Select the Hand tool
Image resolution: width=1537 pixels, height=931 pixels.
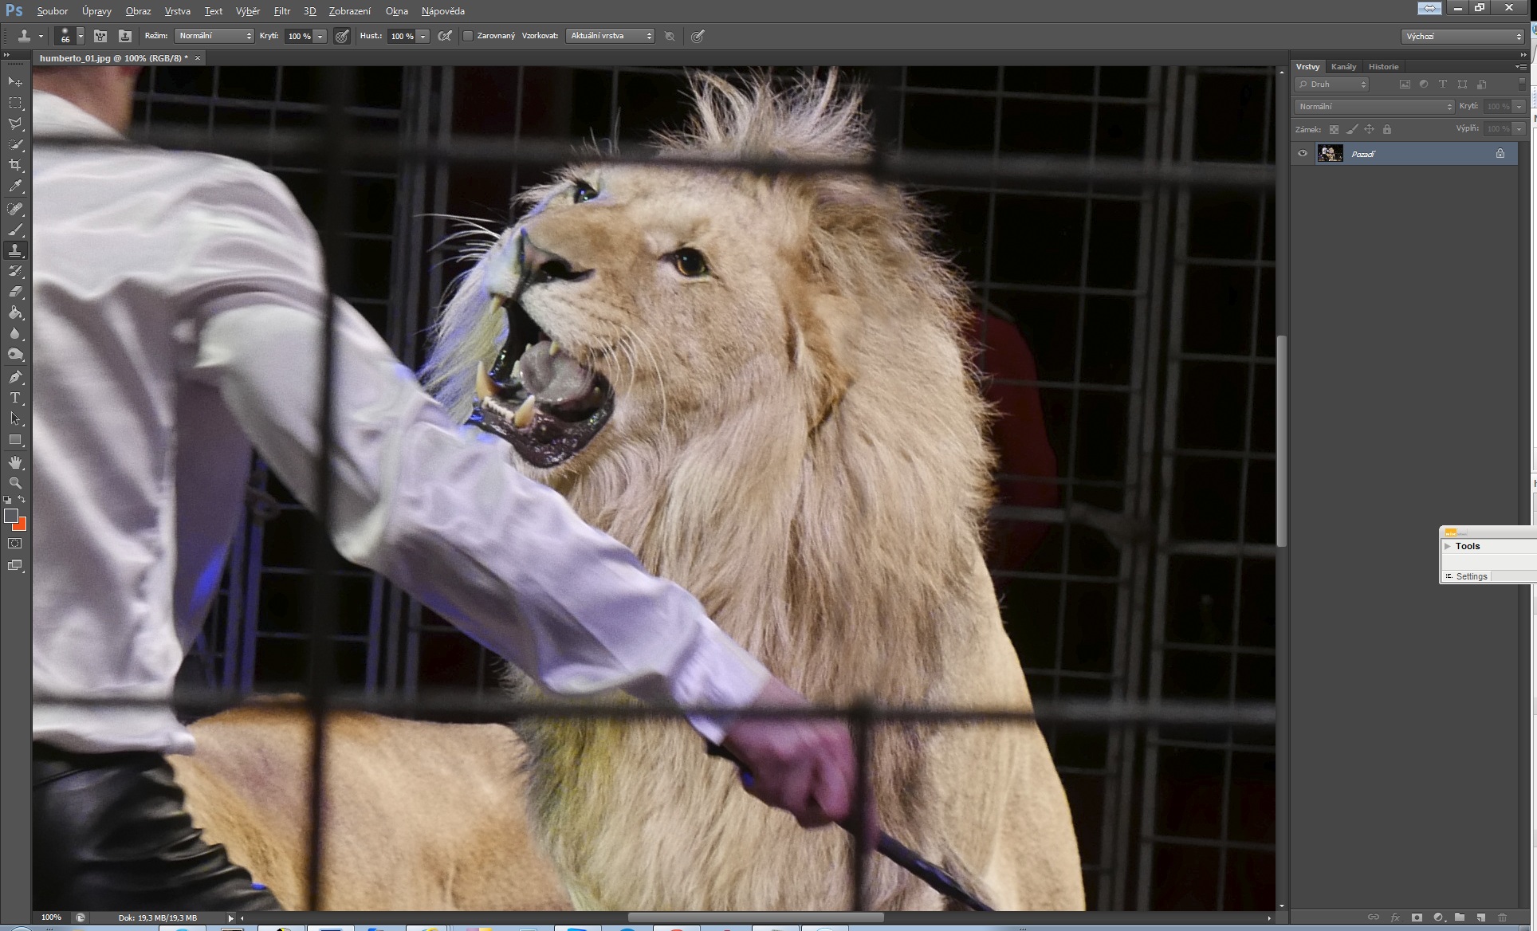[x=15, y=462]
